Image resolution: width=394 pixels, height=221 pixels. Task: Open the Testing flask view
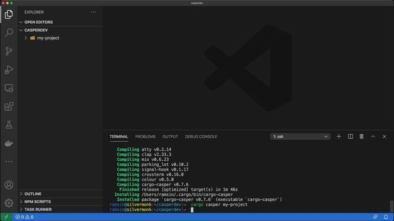click(x=9, y=125)
